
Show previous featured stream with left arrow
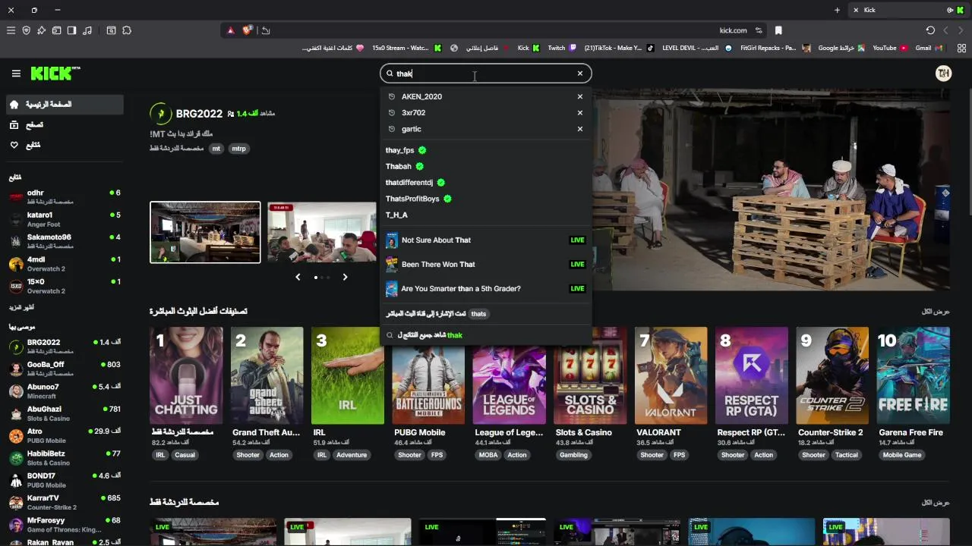298,278
